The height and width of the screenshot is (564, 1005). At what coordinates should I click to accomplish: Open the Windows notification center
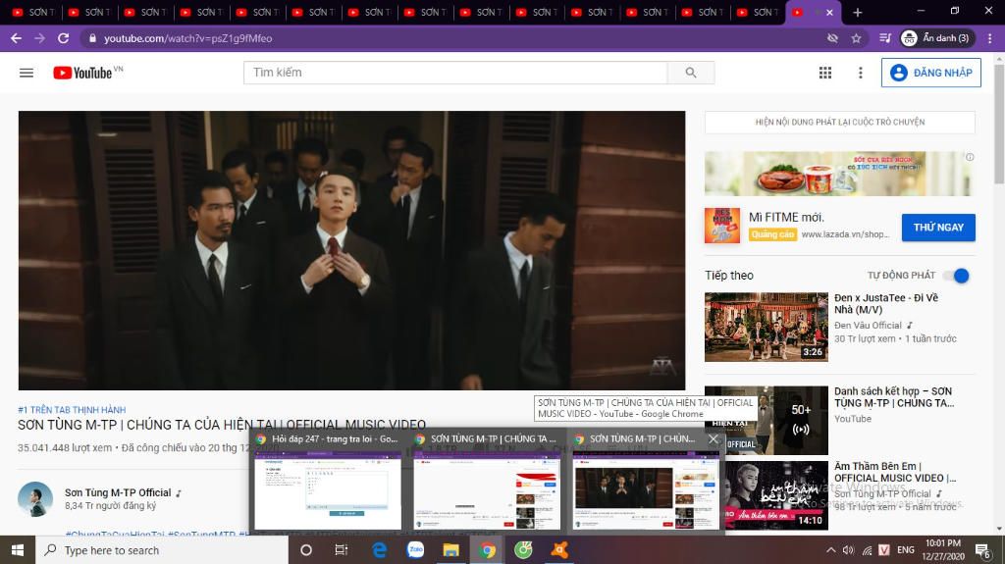click(982, 550)
